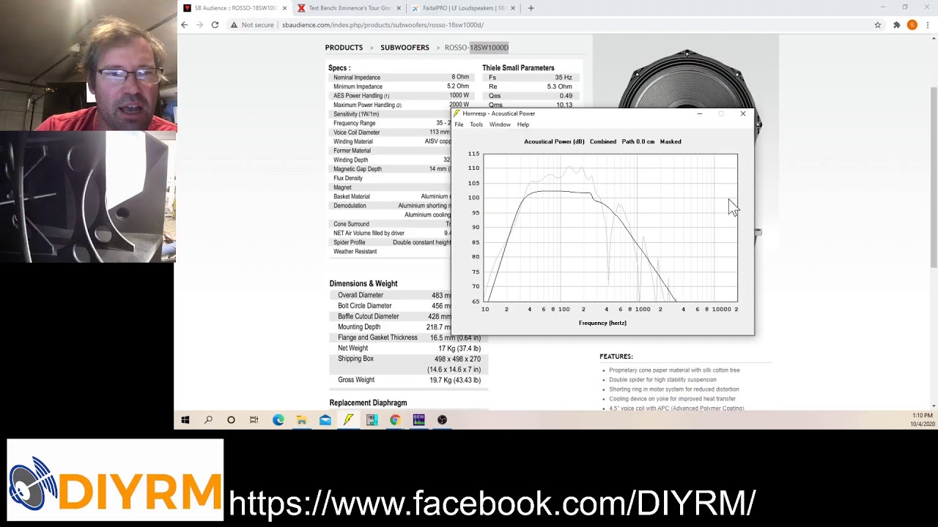Open the Chrome three-dot menu
The image size is (938, 527).
coord(928,25)
